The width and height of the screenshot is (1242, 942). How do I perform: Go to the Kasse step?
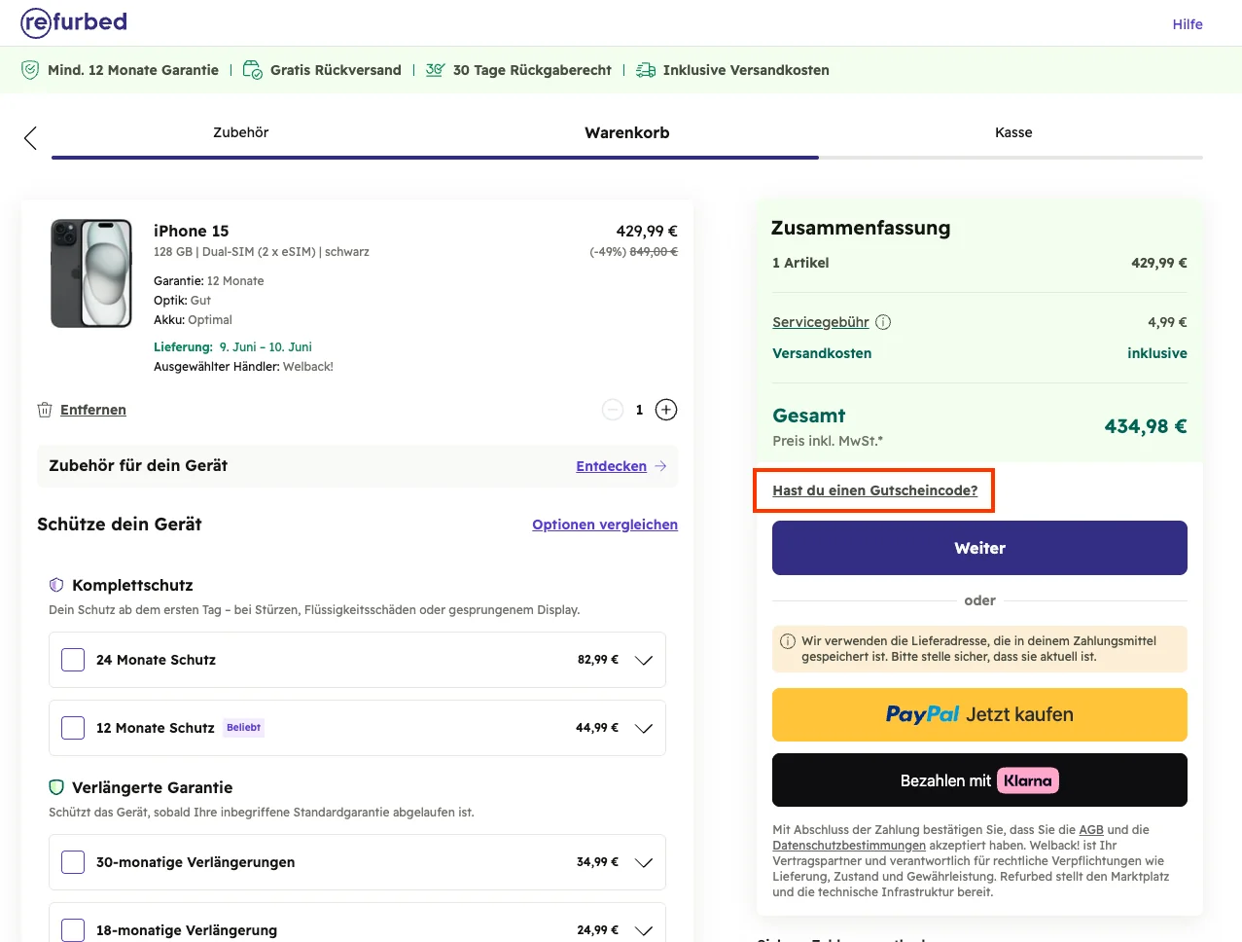(x=1013, y=132)
